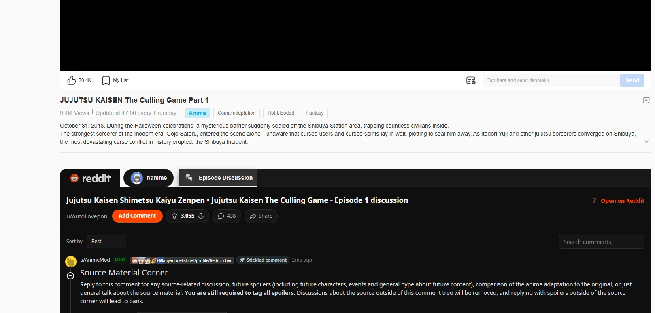This screenshot has width=655, height=313.
Task: Click the Open on Reddit link
Action: (x=623, y=201)
